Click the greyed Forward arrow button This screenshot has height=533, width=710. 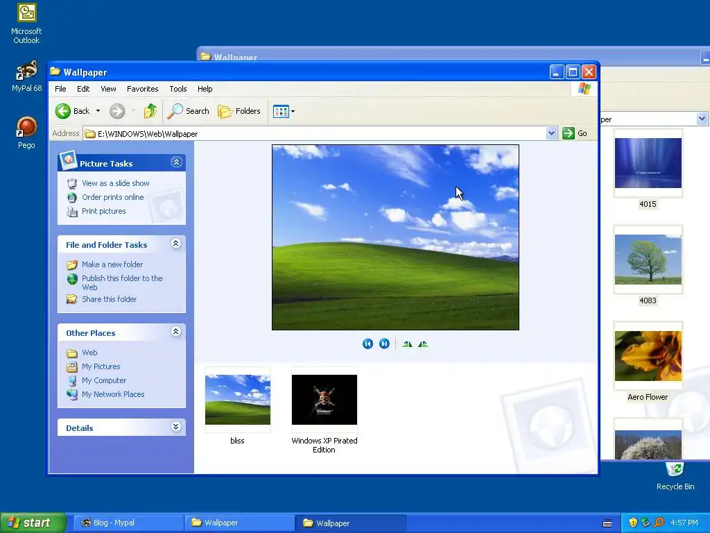point(117,111)
